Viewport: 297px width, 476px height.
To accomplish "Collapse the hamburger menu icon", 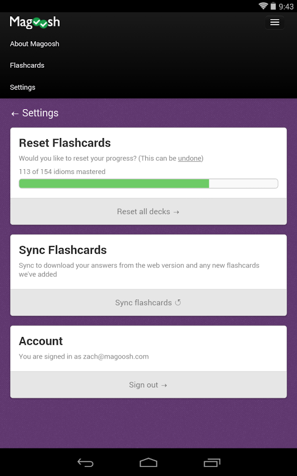I will (x=275, y=22).
